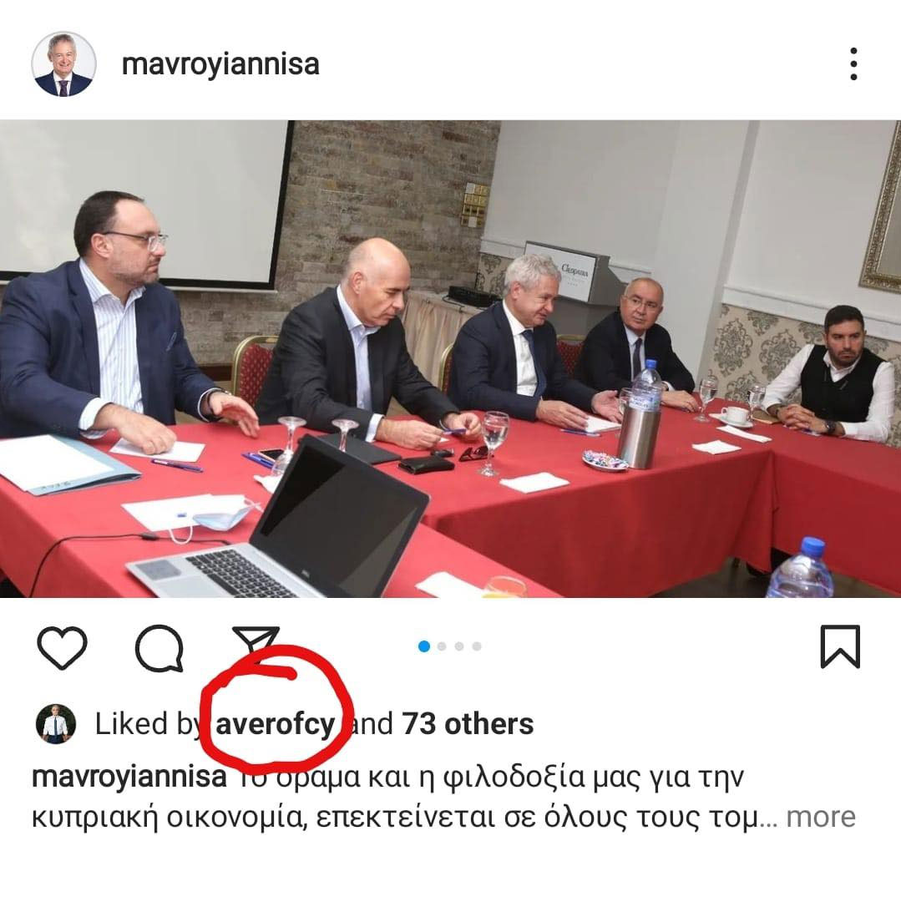Open the three-dot post options menu
901x917 pixels.
pos(853,63)
